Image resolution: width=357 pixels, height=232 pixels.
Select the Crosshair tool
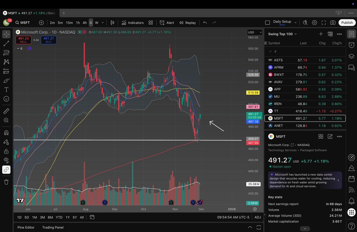pos(6,35)
